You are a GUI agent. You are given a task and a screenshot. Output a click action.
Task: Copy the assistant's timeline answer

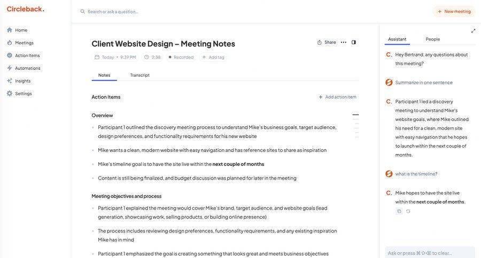coord(399,212)
